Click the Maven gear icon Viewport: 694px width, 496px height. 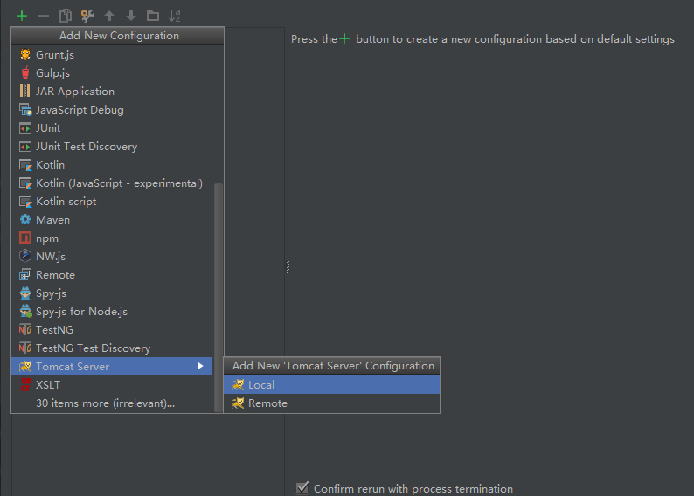25,220
